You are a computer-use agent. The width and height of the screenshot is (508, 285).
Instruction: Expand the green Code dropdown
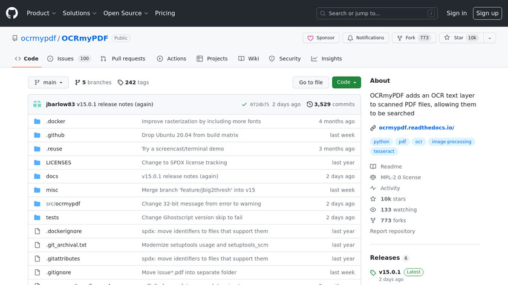346,82
